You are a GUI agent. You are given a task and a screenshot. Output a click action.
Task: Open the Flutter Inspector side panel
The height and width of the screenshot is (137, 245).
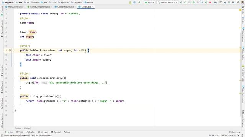[x=243, y=35]
